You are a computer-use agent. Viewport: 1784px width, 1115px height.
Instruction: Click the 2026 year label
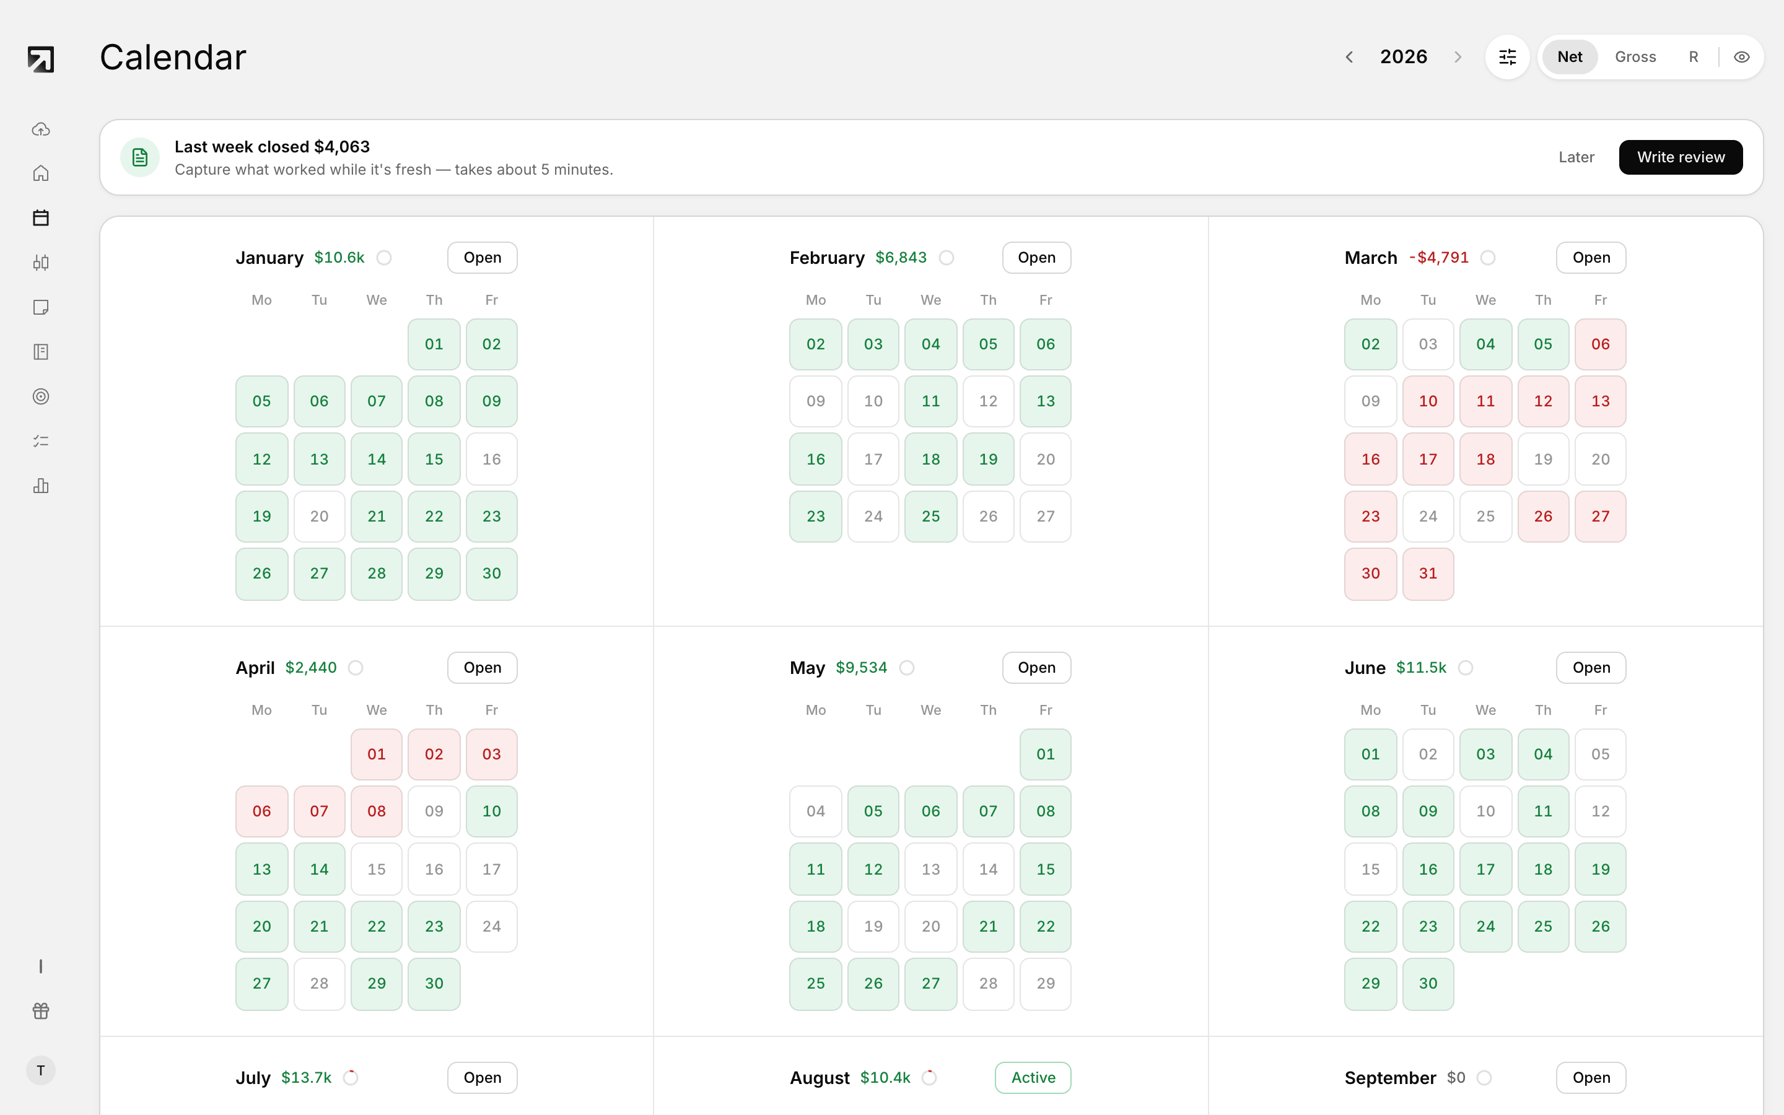(x=1403, y=57)
